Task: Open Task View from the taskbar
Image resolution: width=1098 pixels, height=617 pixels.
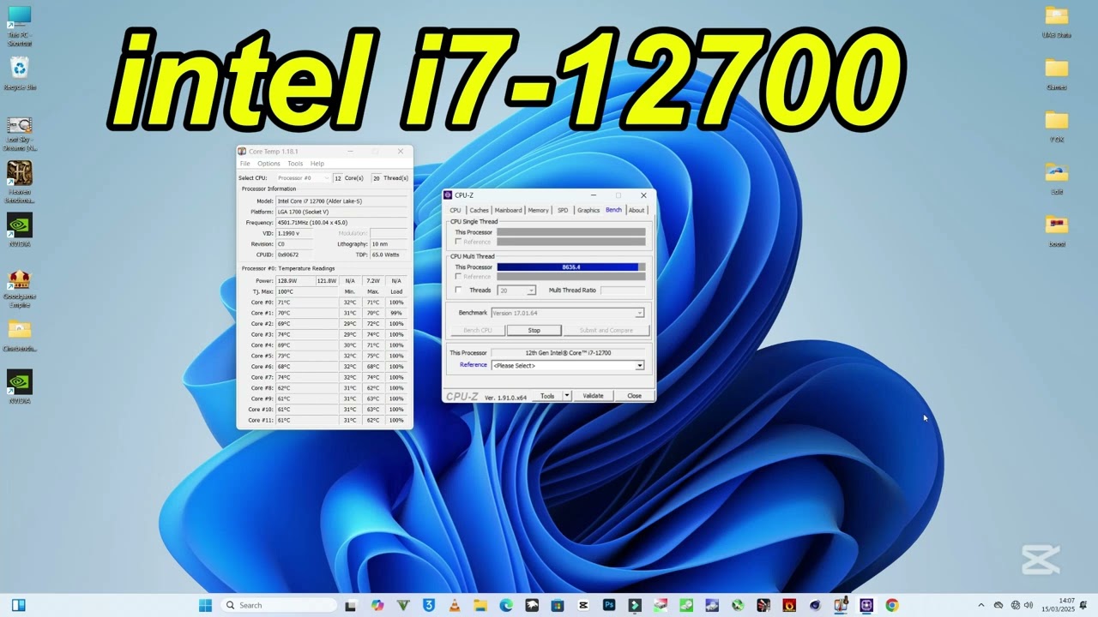Action: tap(350, 605)
